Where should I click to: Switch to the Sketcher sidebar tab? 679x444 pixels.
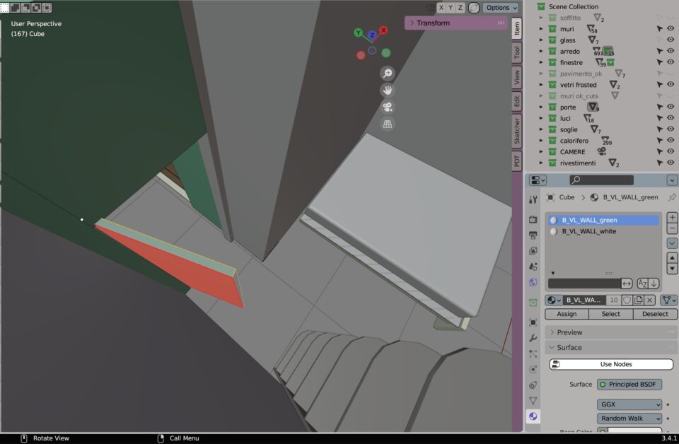pyautogui.click(x=517, y=130)
